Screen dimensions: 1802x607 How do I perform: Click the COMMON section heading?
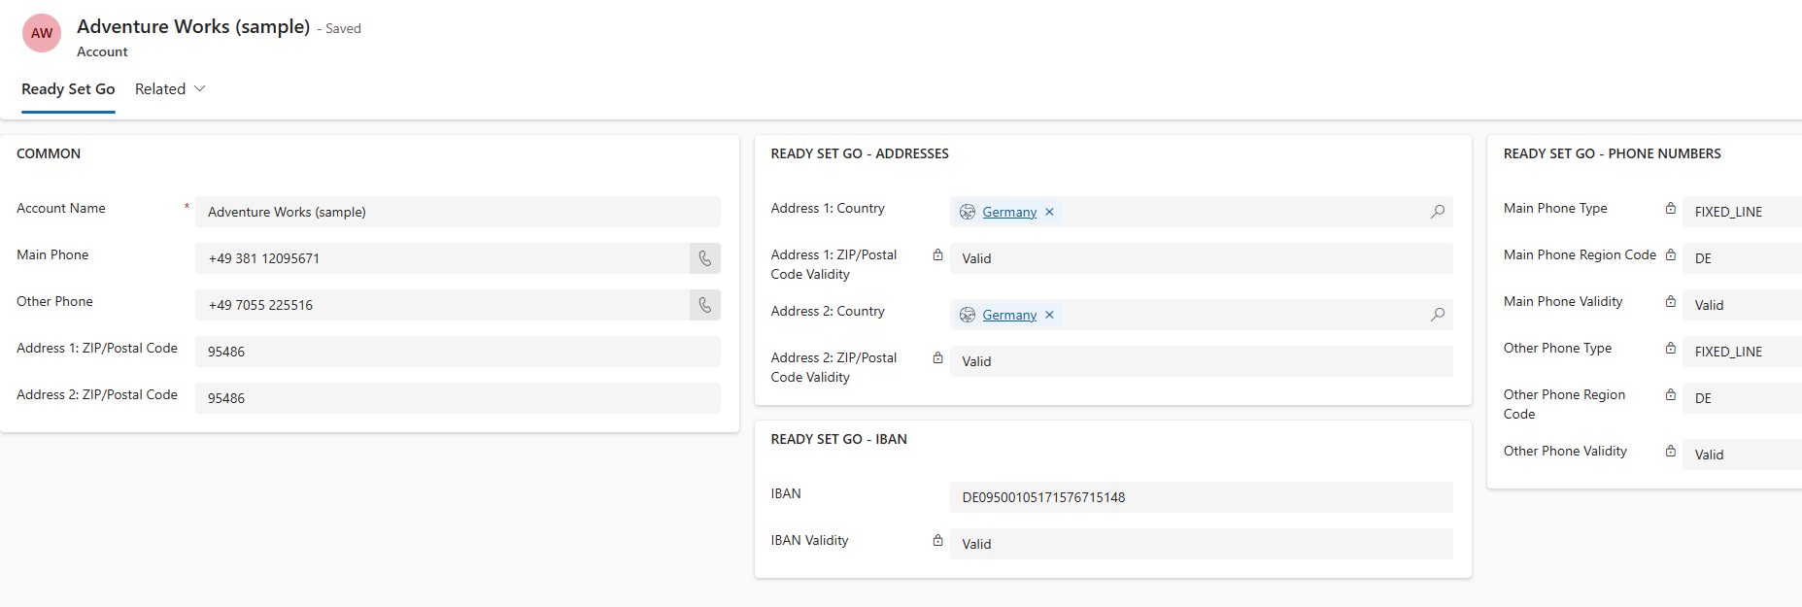point(49,153)
